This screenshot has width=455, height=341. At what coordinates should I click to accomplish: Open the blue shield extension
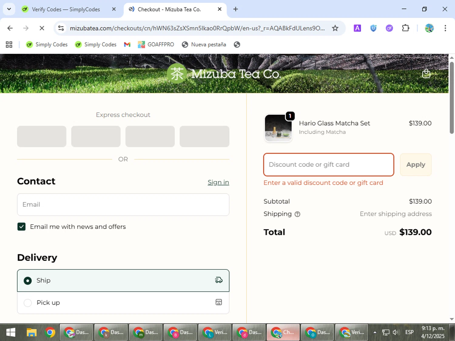pyautogui.click(x=373, y=28)
